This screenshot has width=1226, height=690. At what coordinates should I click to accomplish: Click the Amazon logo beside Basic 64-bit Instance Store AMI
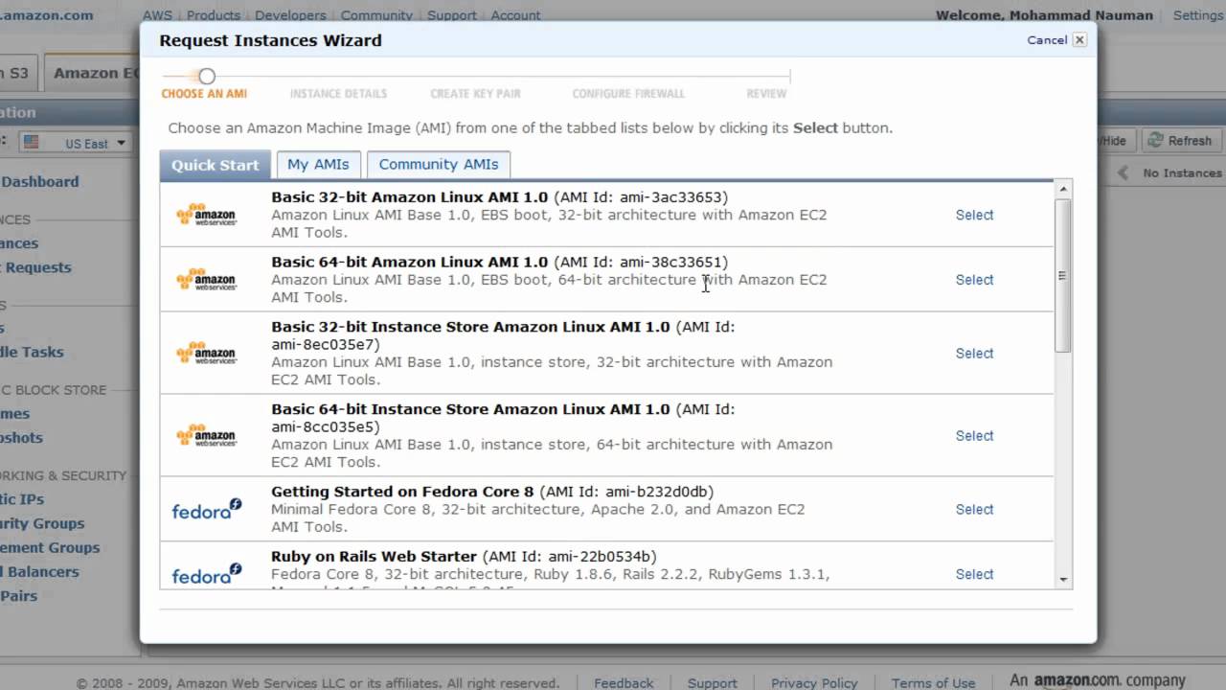pyautogui.click(x=206, y=436)
